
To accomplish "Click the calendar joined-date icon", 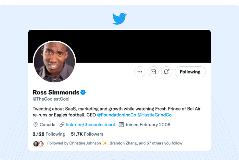I will (x=121, y=125).
